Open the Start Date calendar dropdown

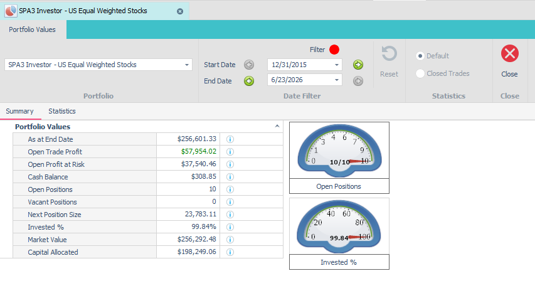pyautogui.click(x=336, y=65)
